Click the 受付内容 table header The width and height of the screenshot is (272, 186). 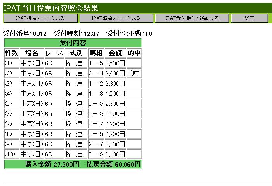coord(73,43)
